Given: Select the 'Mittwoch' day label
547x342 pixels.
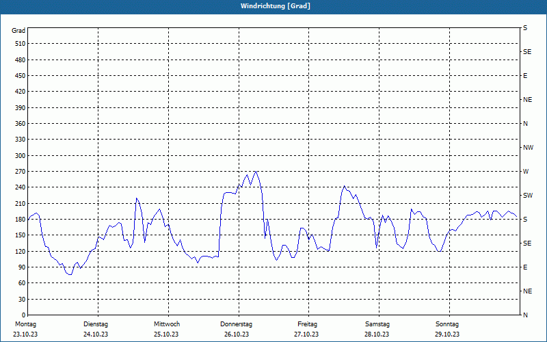Looking at the screenshot, I should point(167,324).
